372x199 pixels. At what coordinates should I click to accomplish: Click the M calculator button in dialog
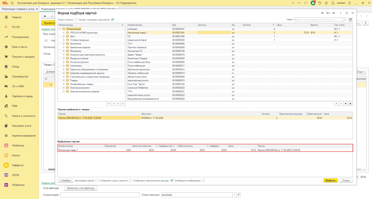[322, 13]
